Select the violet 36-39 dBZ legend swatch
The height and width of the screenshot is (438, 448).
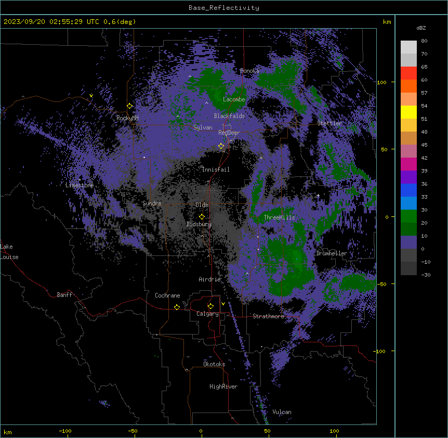[x=409, y=177]
